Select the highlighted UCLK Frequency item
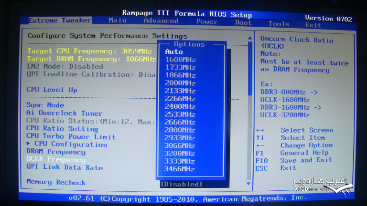Screen dimensions: 367x206 pyautogui.click(x=56, y=159)
